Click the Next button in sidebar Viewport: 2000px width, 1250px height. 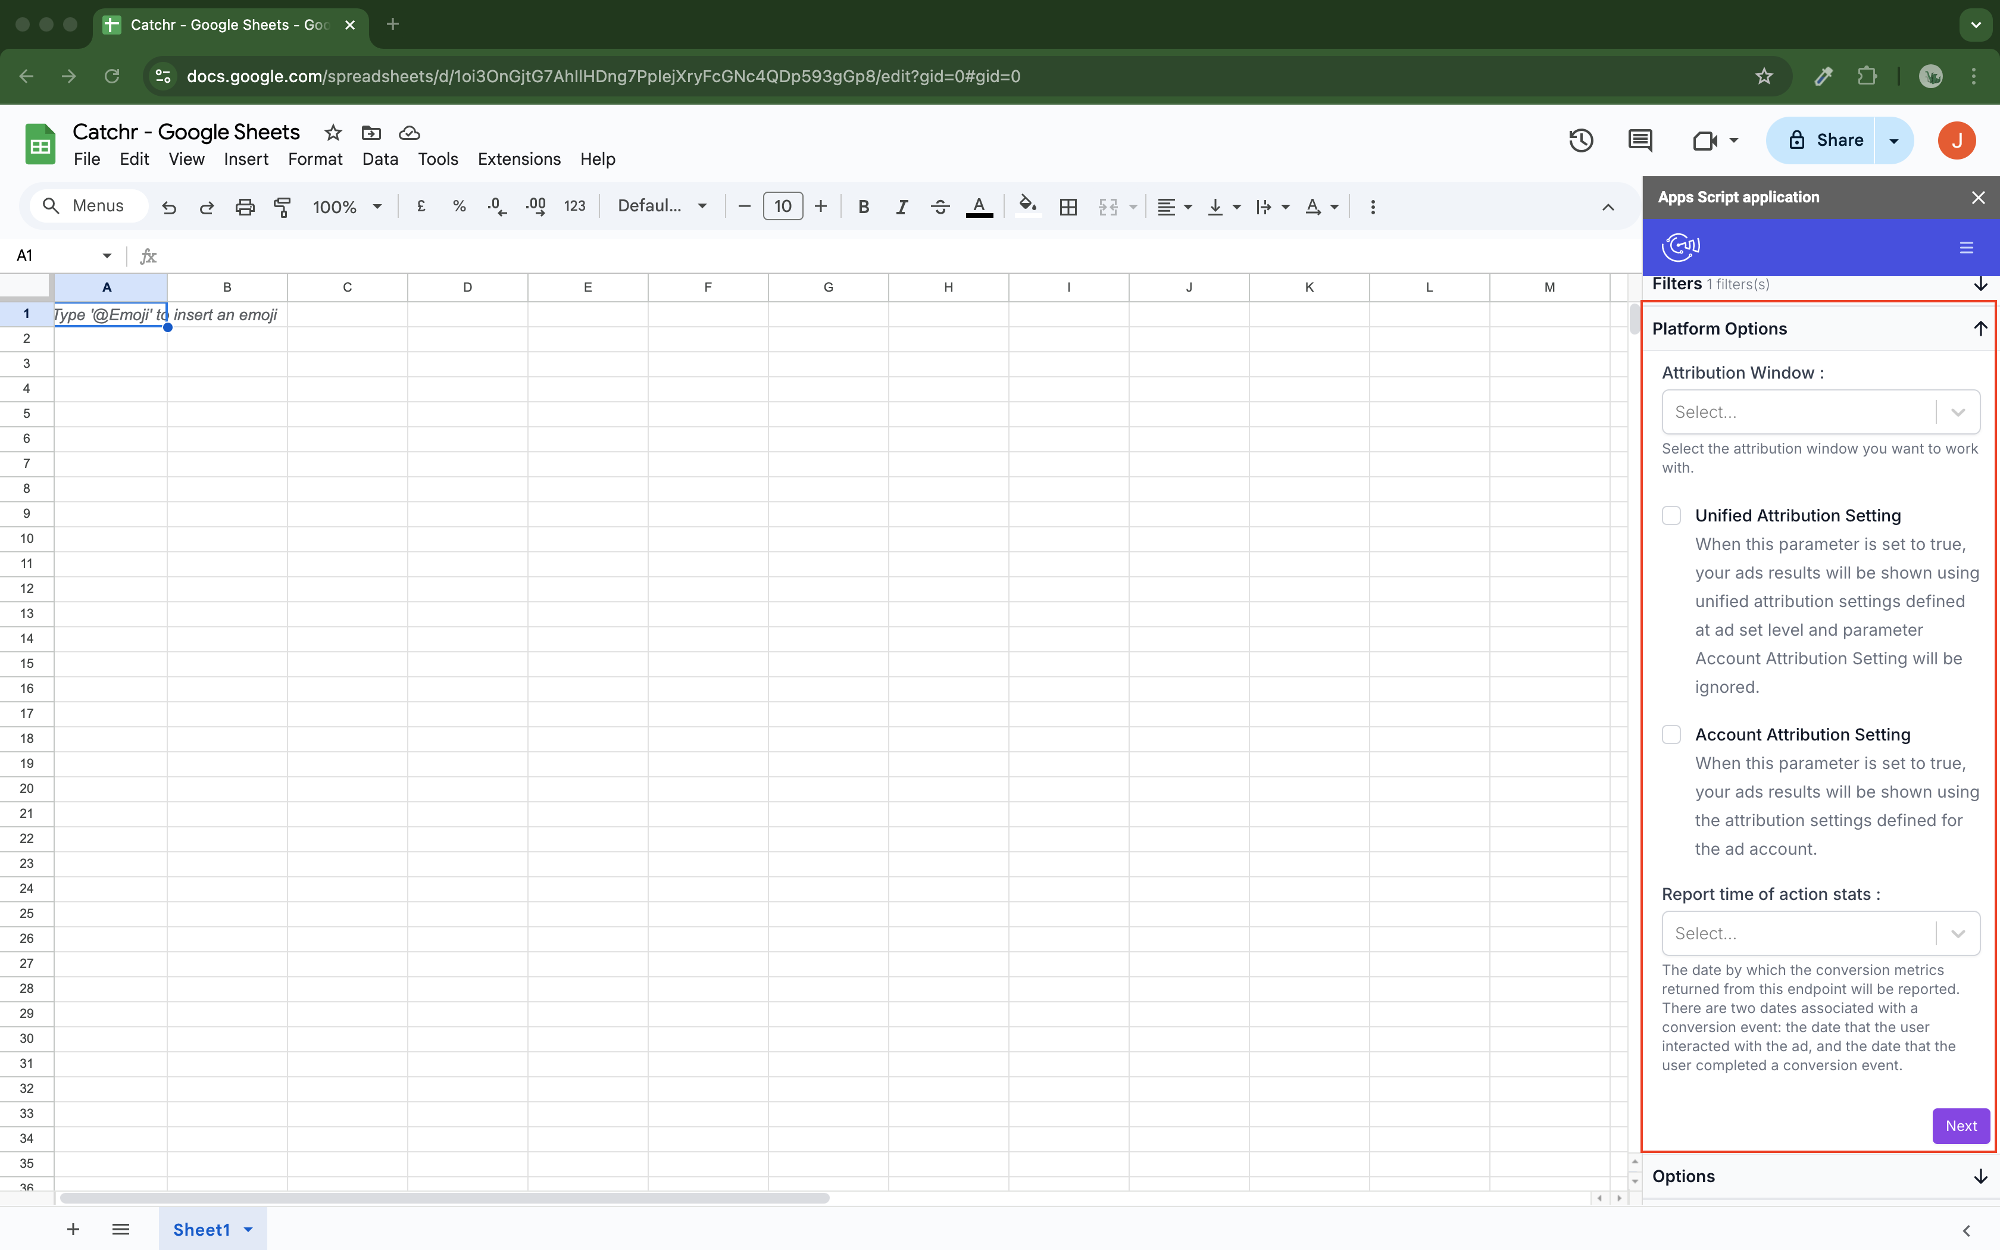pos(1960,1126)
